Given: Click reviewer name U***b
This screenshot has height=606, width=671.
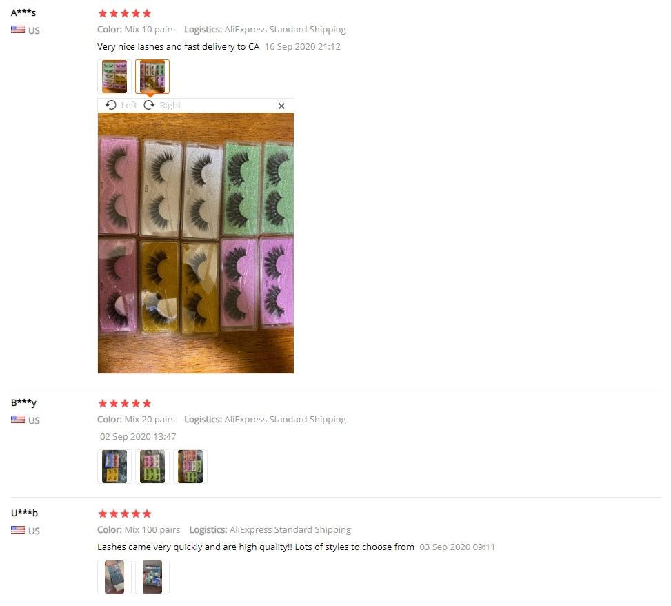Looking at the screenshot, I should (x=24, y=513).
